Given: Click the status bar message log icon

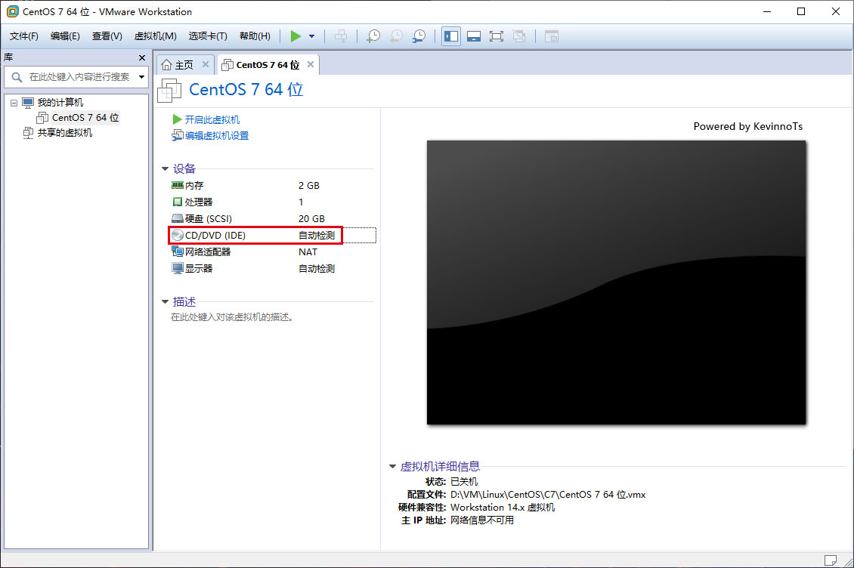Looking at the screenshot, I should click(831, 560).
